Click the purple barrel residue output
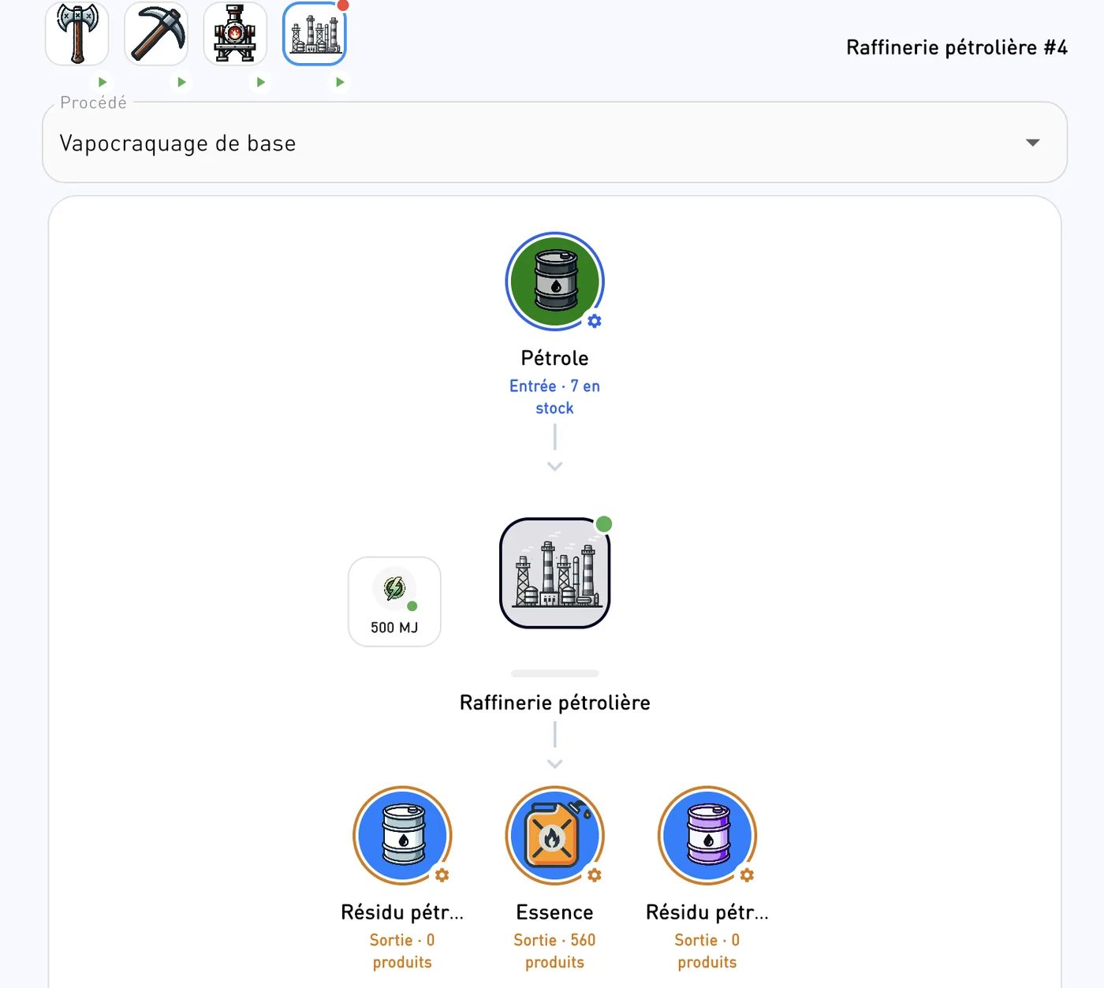The height and width of the screenshot is (988, 1104). tap(707, 836)
